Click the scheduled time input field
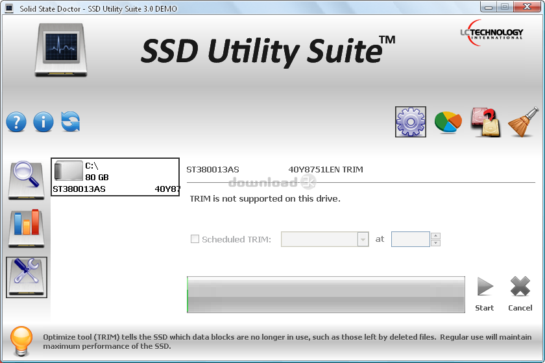 (411, 239)
